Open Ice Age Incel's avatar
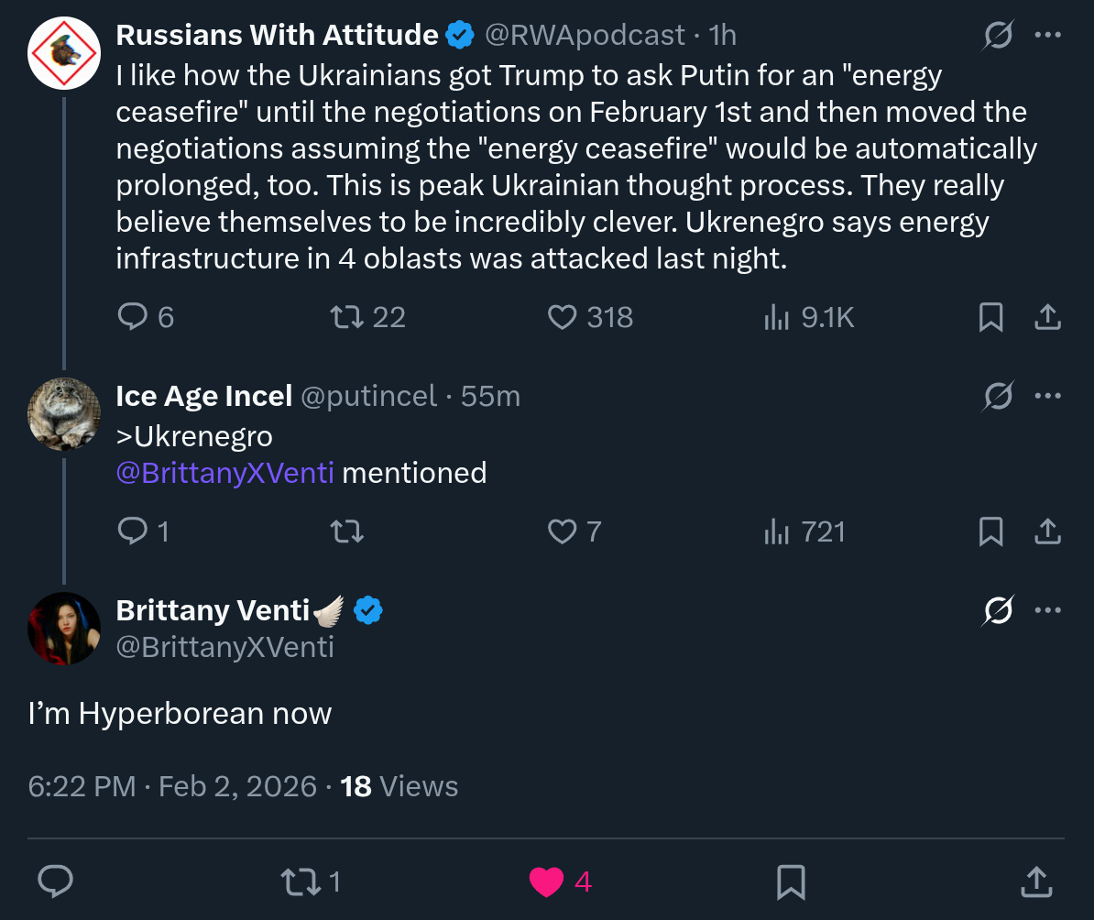The height and width of the screenshot is (920, 1094). (64, 414)
